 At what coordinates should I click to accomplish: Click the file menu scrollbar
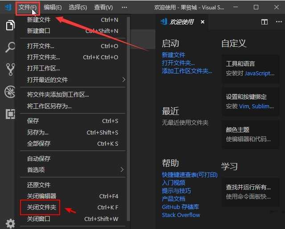point(129,119)
